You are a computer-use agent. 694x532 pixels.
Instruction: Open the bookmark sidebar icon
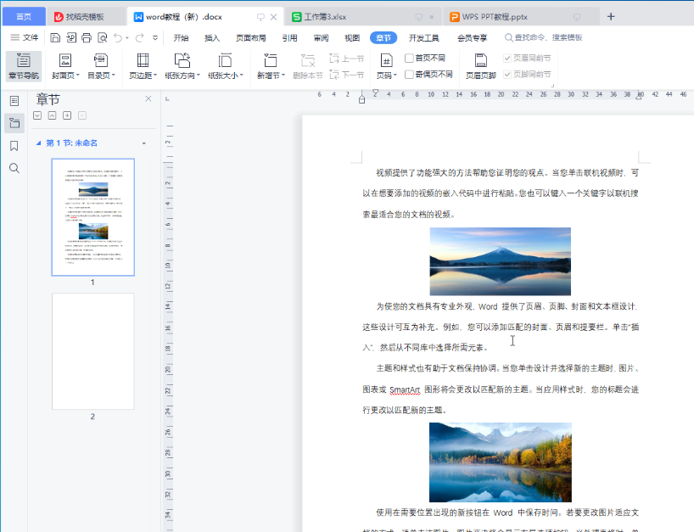(14, 146)
